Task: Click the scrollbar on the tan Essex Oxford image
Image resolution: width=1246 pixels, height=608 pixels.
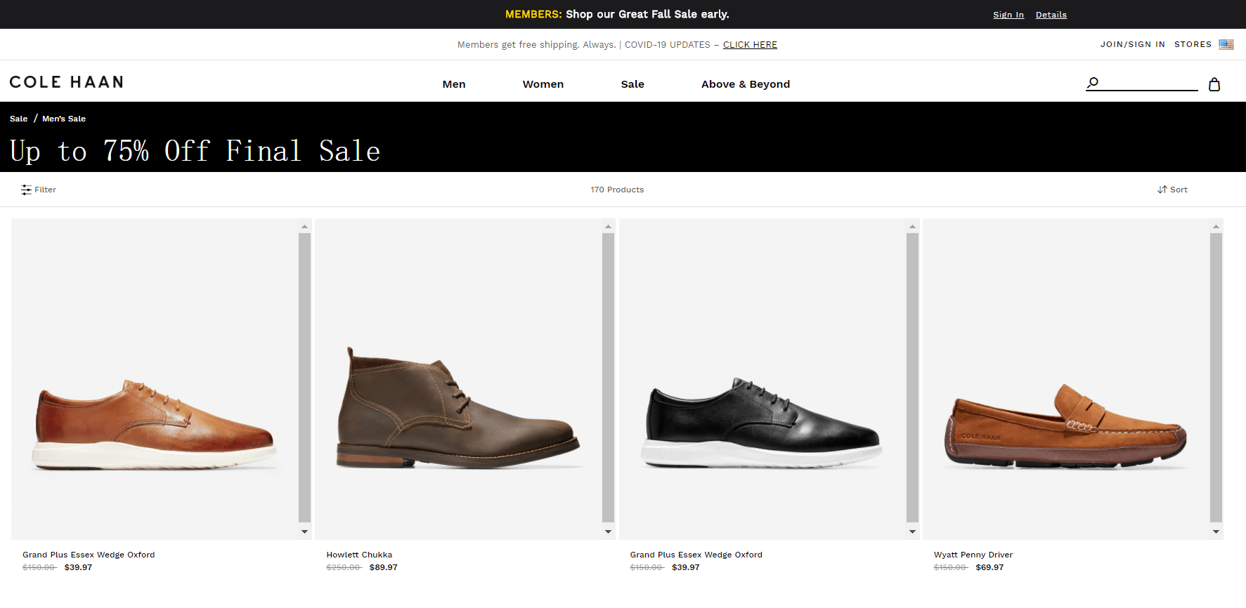Action: click(x=304, y=379)
